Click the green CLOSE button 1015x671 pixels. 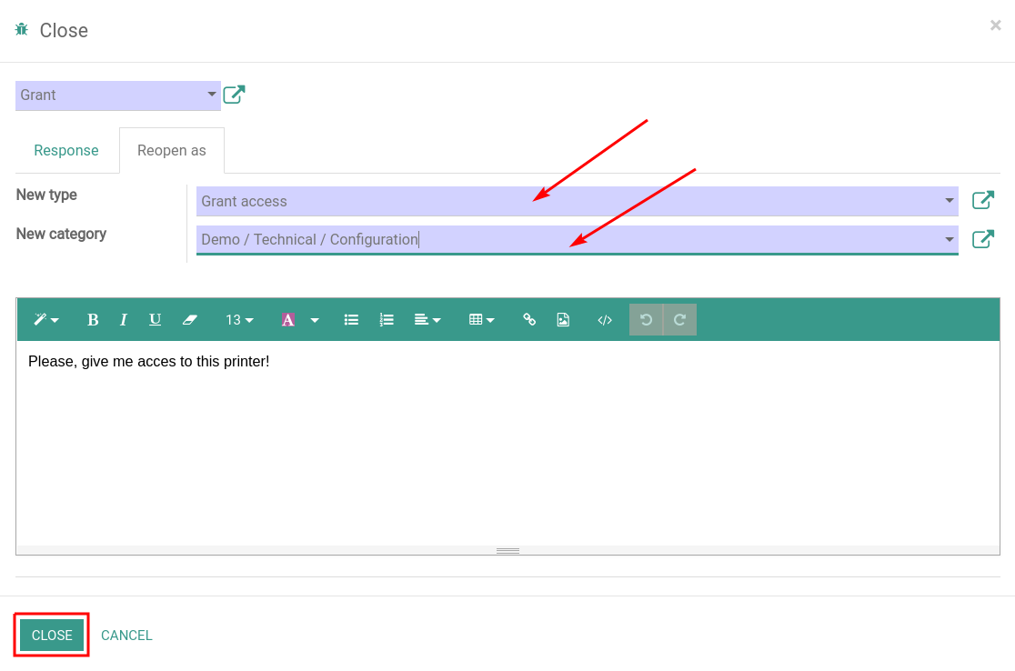pos(52,636)
